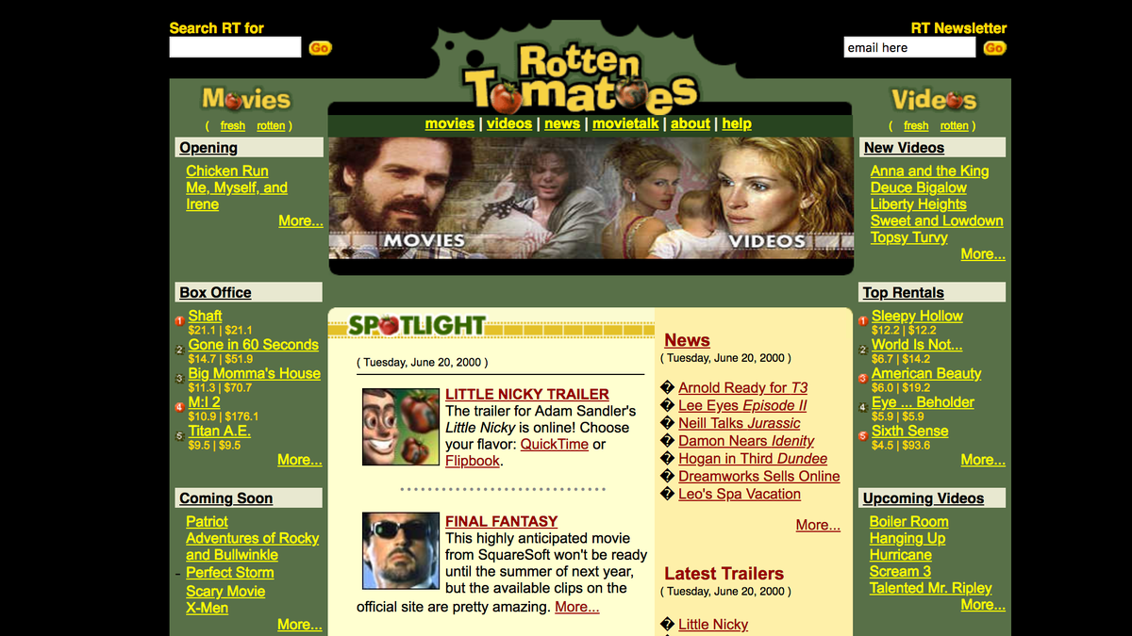The width and height of the screenshot is (1132, 636).
Task: Click More... after Final Fantasy description
Action: (577, 607)
